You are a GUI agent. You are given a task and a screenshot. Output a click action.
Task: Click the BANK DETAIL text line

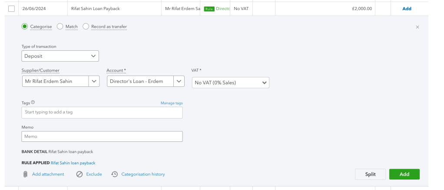[x=57, y=152]
